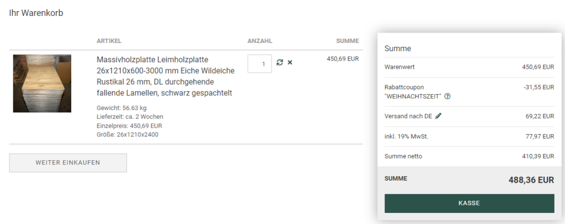565x224 pixels.
Task: Open the wood panel product thumbnail
Action: 42,84
